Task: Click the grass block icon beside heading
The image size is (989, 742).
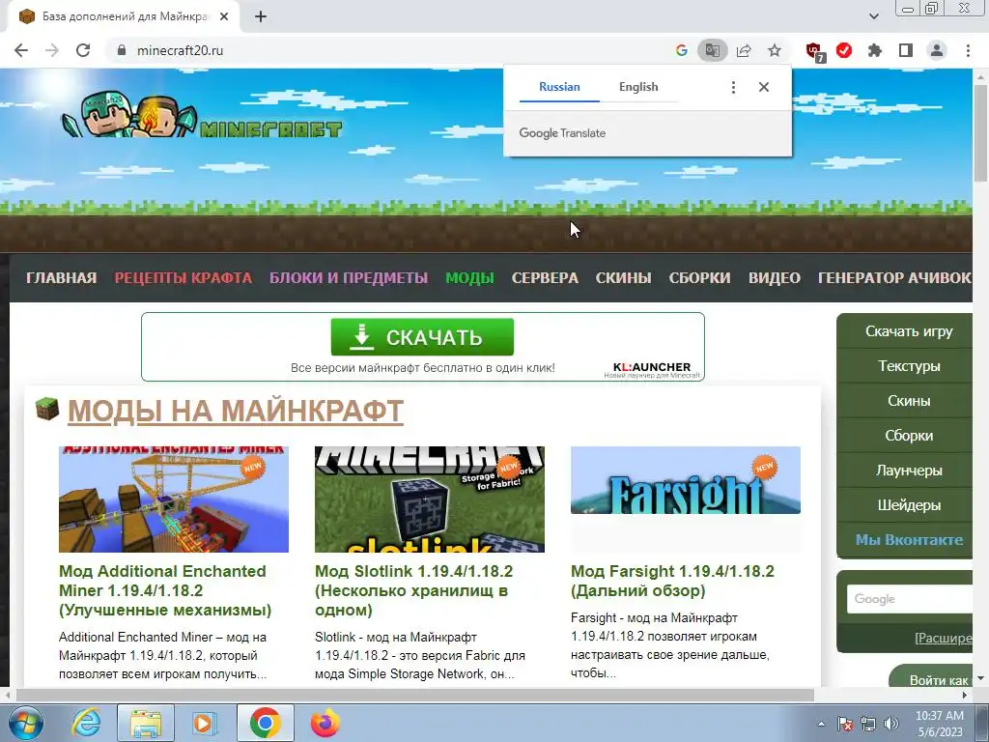Action: point(47,409)
